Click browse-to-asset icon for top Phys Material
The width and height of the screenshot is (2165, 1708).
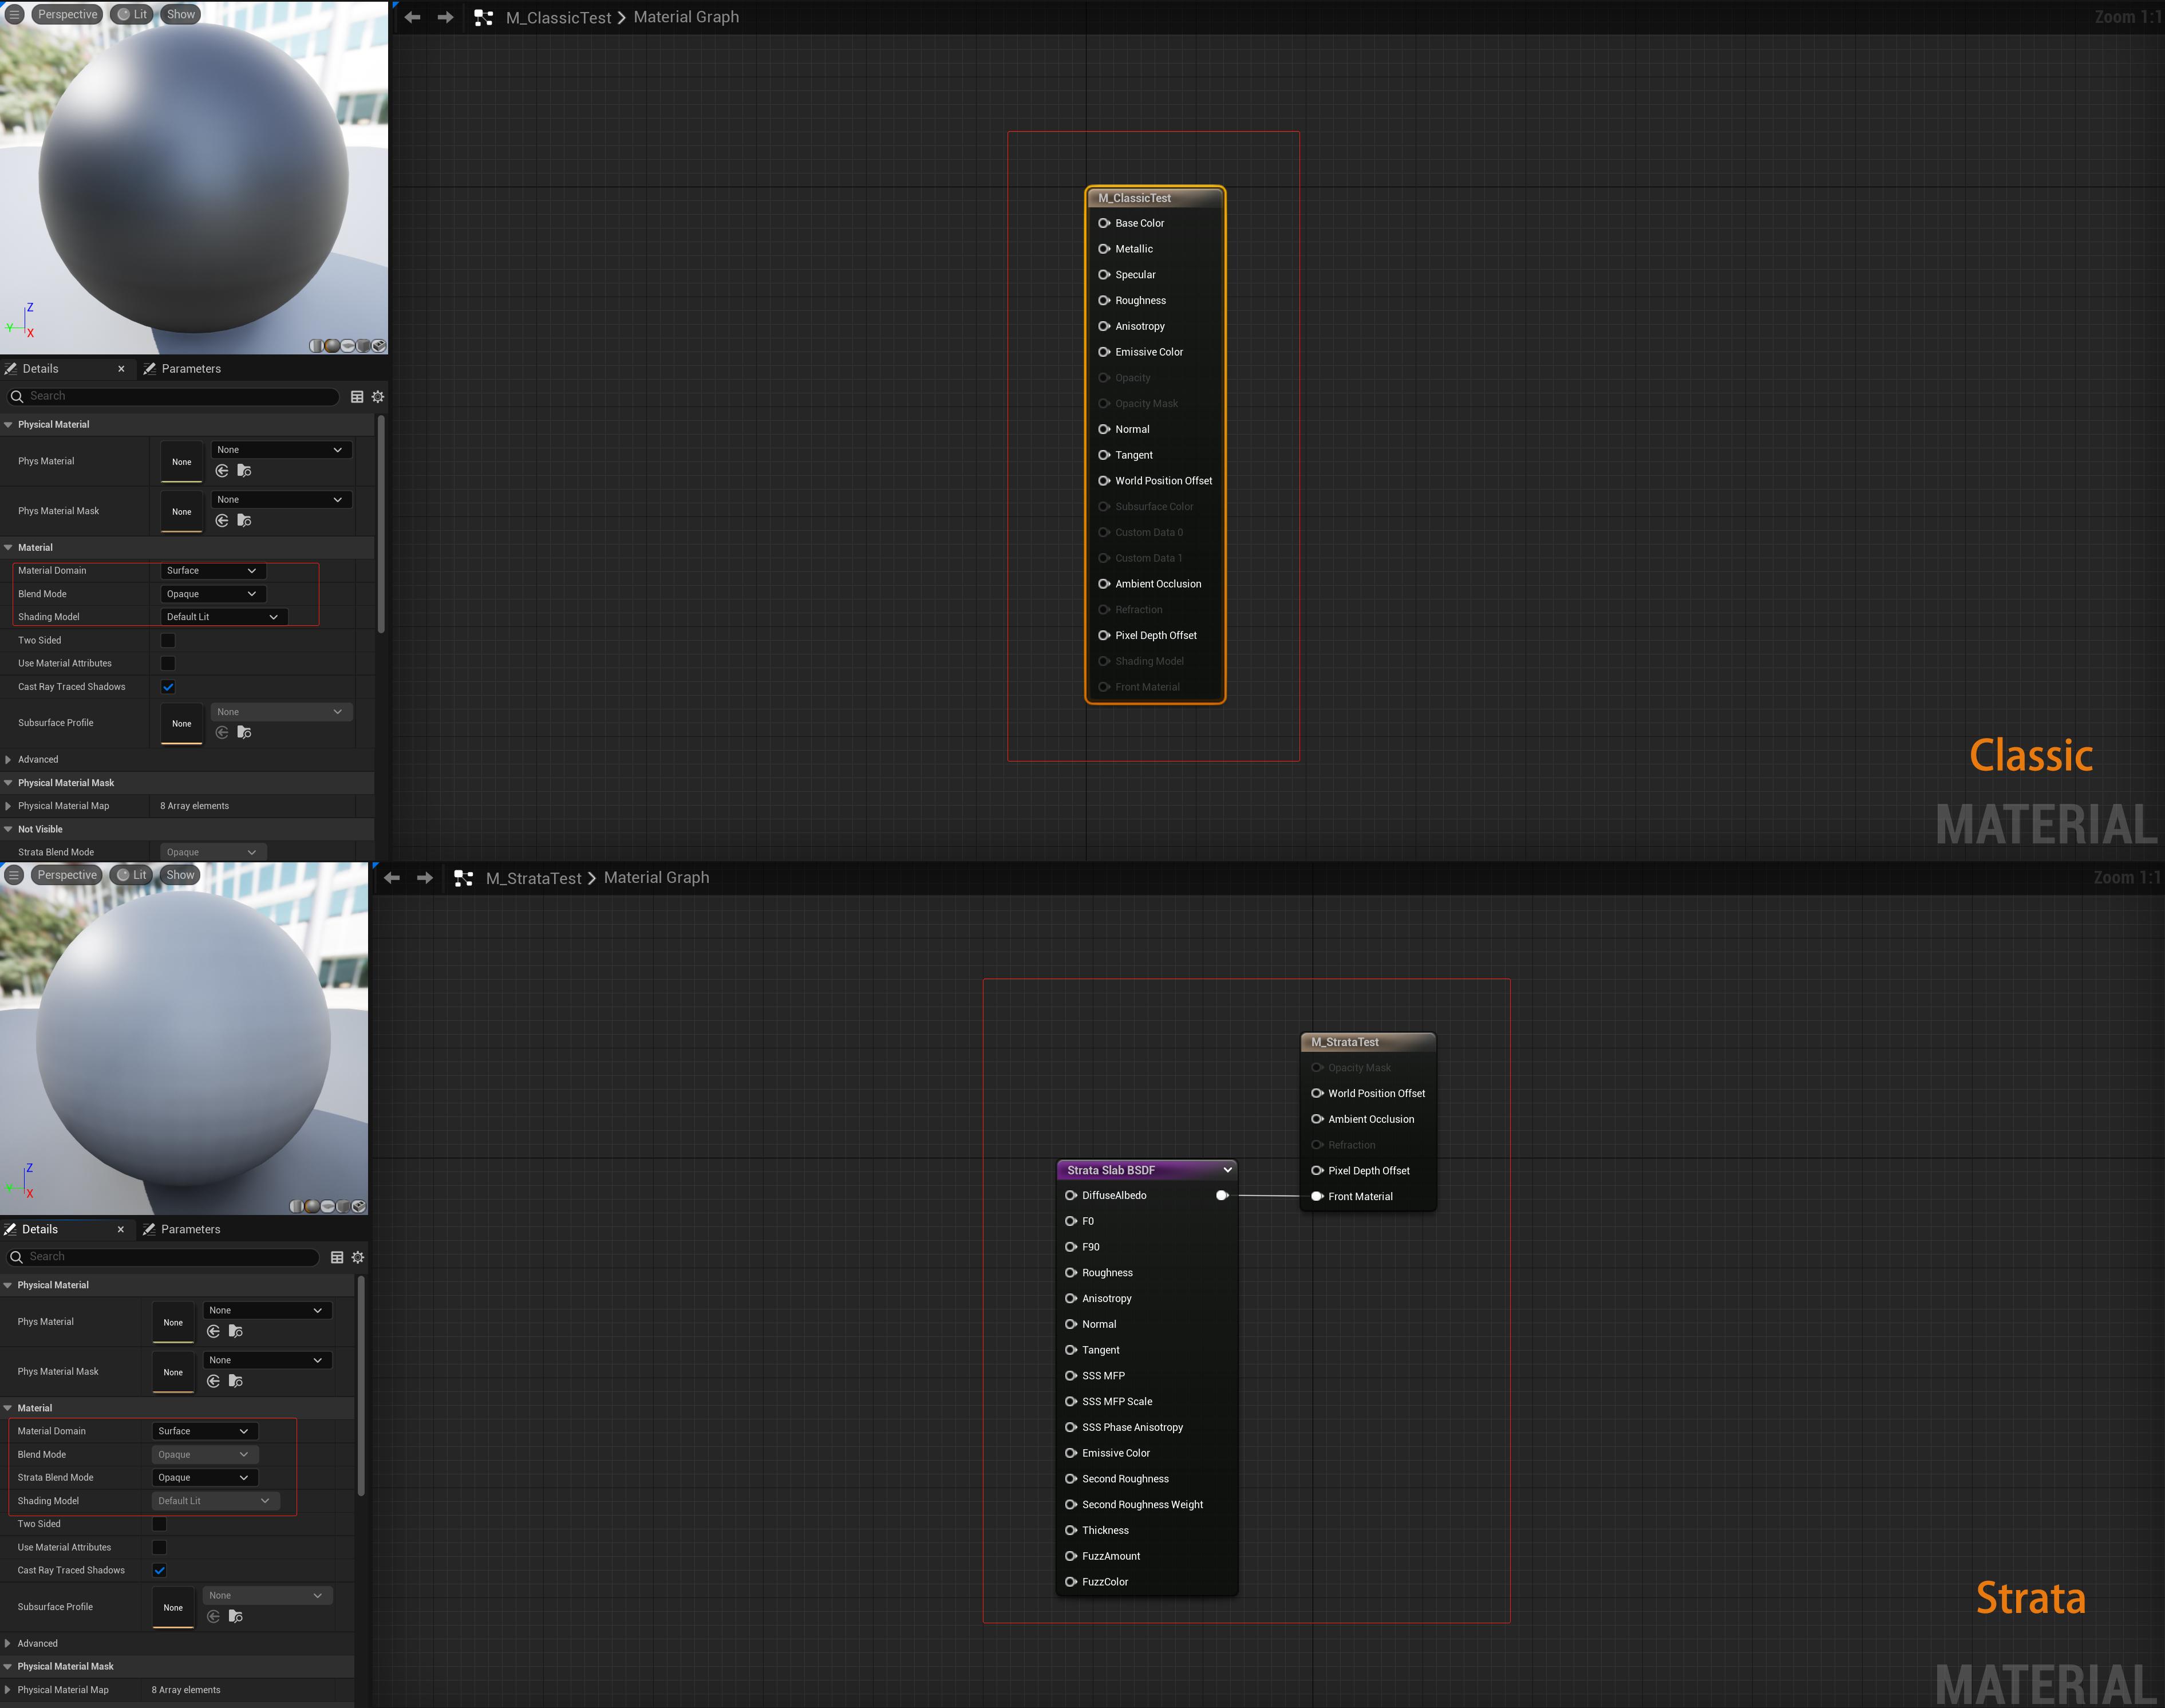tap(244, 471)
